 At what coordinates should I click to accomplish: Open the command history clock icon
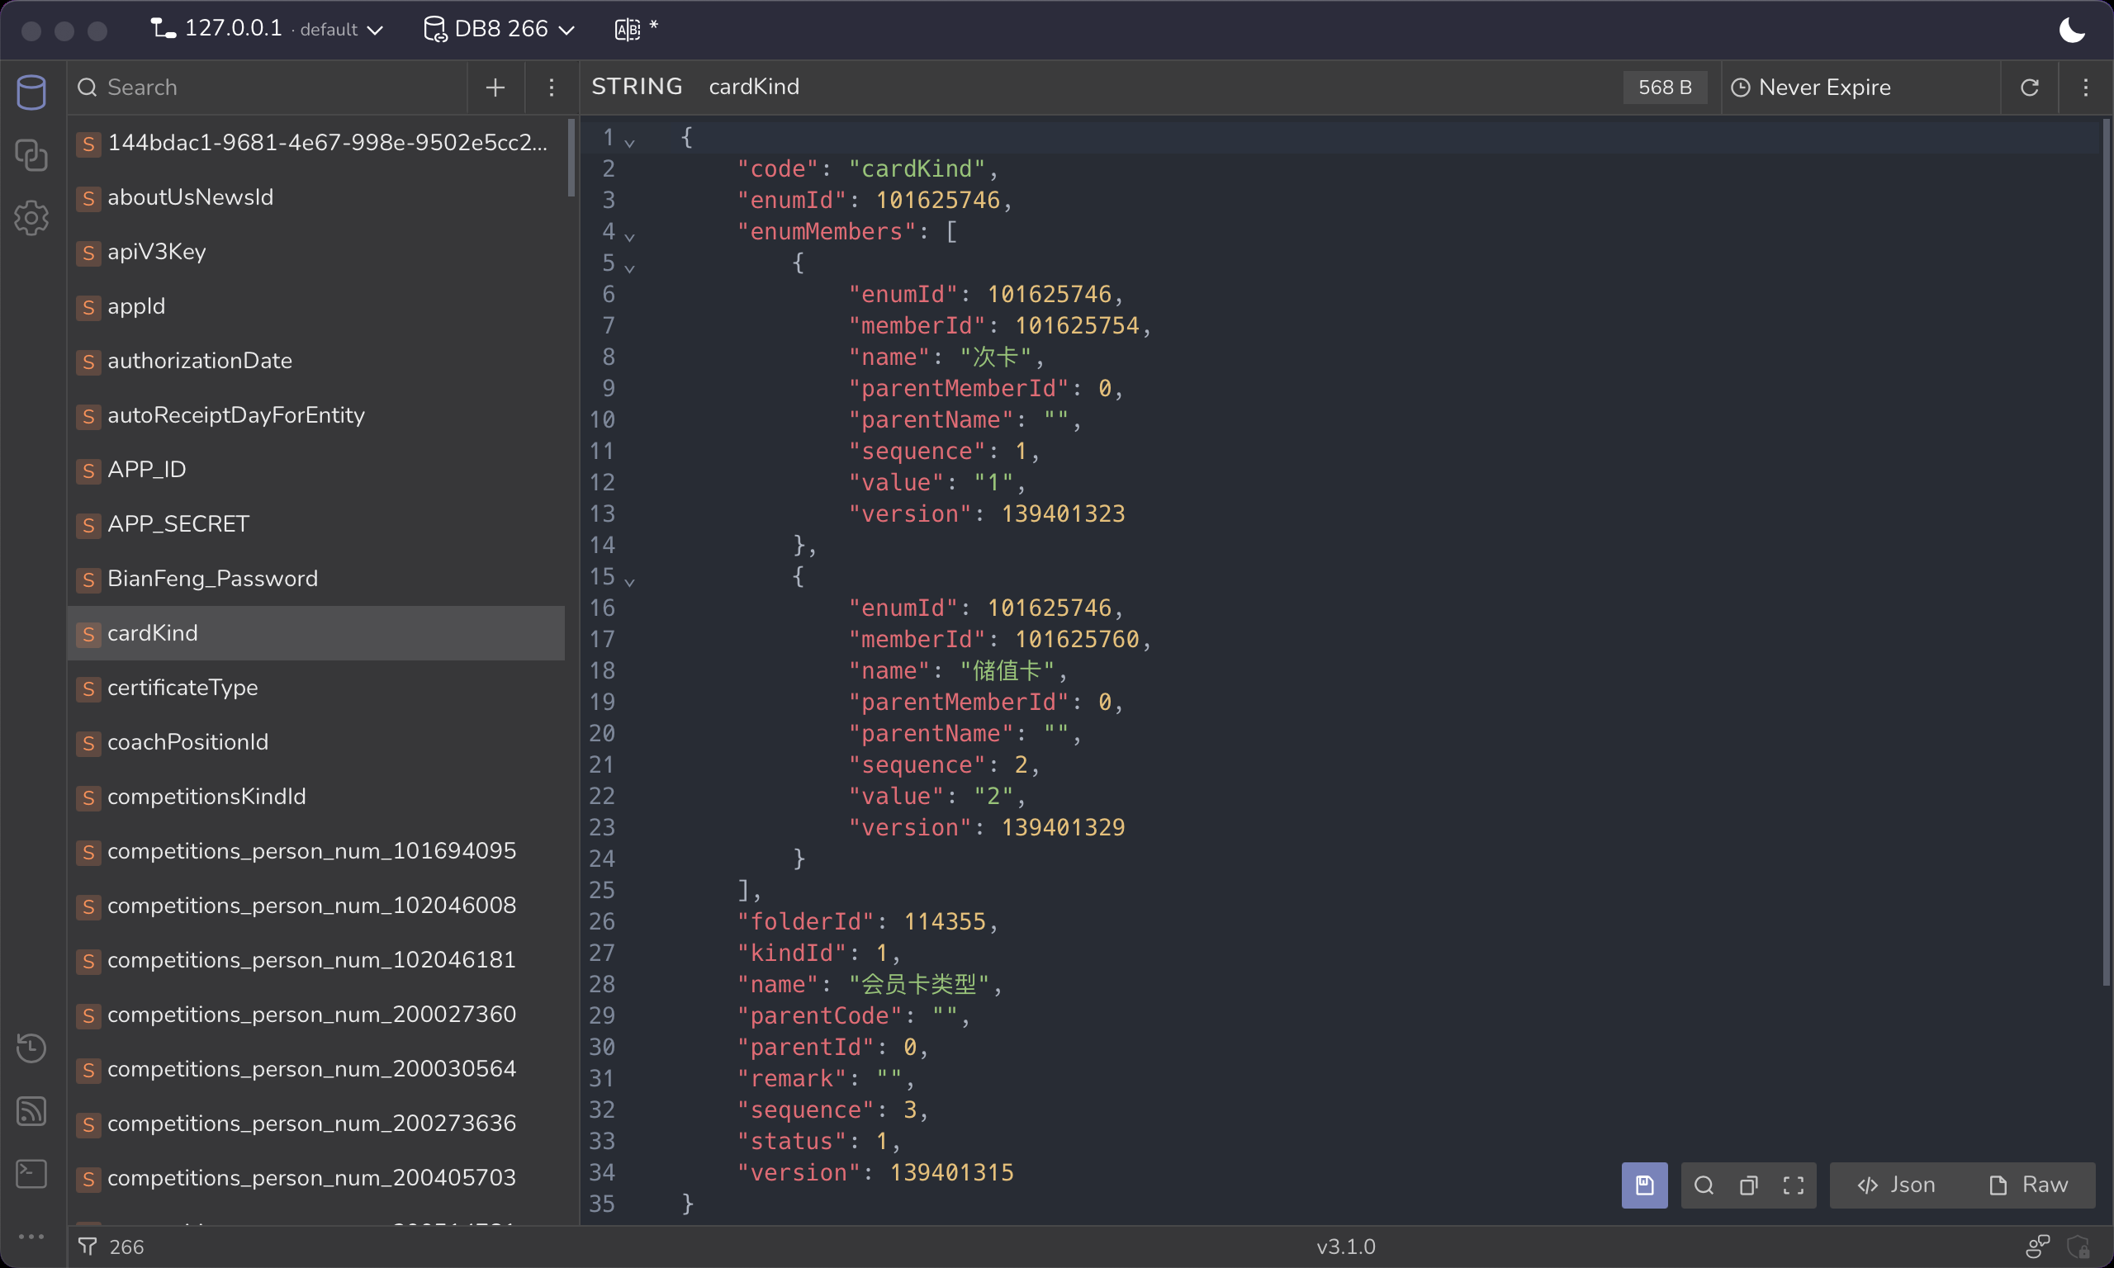coord(31,1048)
